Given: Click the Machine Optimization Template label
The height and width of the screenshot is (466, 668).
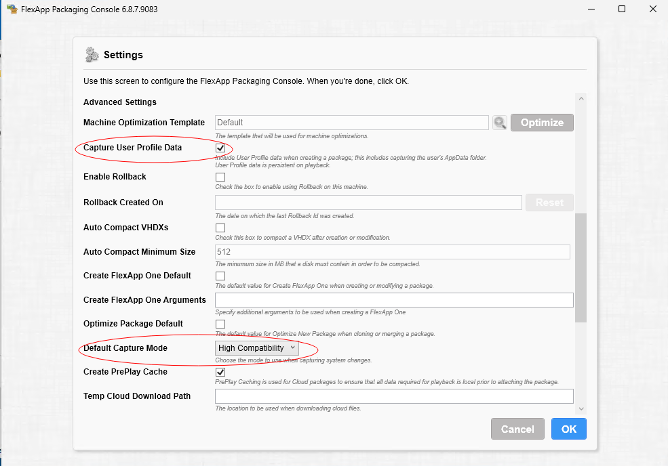Looking at the screenshot, I should [144, 123].
